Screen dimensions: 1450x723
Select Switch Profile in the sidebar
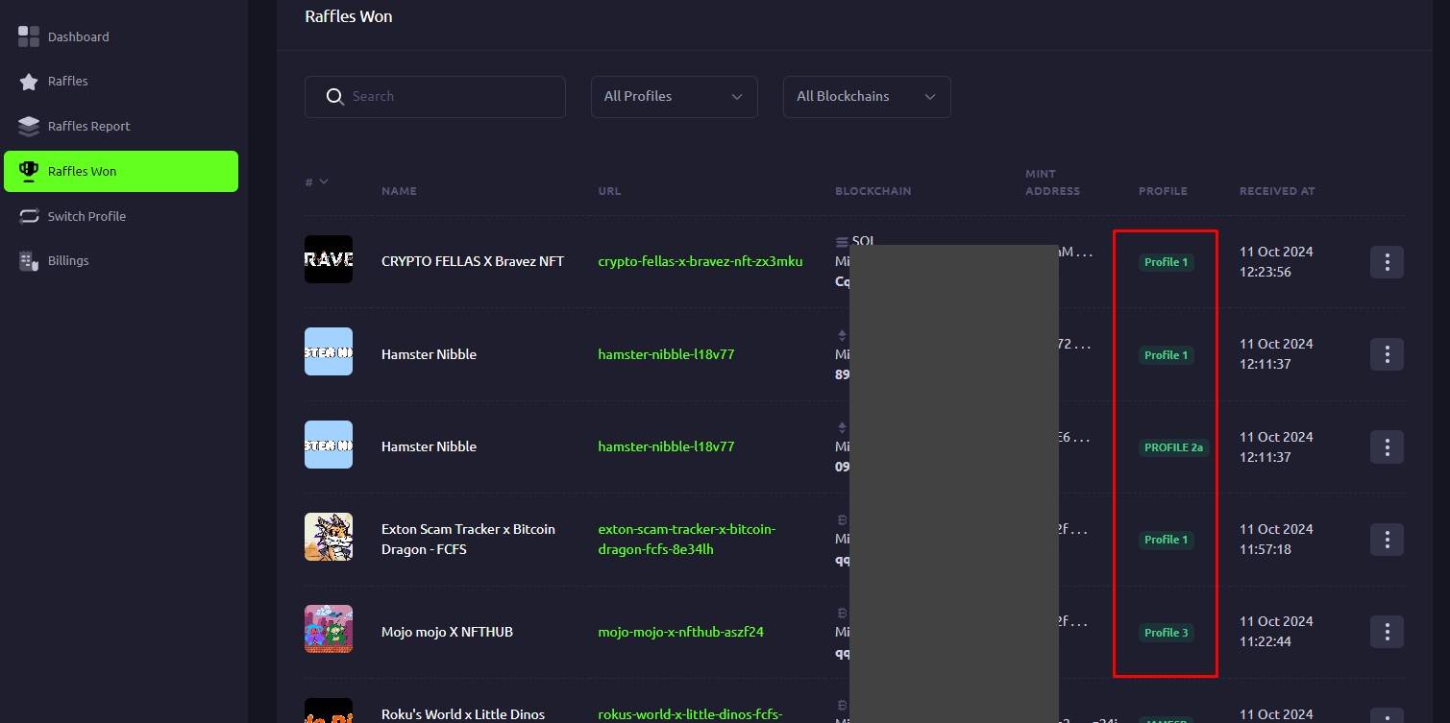click(86, 216)
